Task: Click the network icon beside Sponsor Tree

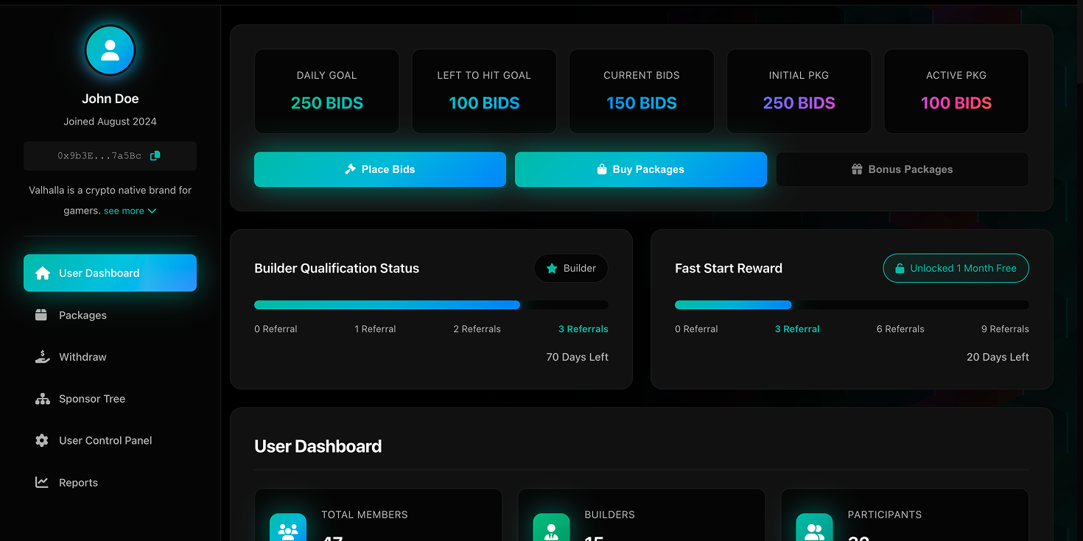Action: click(x=43, y=398)
